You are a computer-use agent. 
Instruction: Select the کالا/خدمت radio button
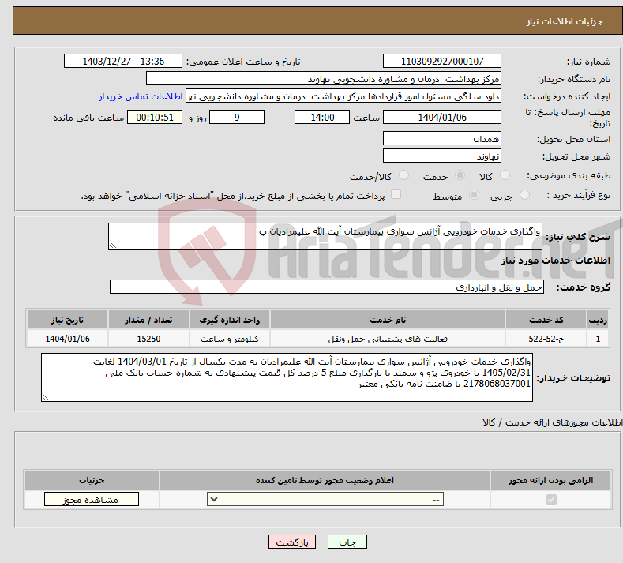403,175
